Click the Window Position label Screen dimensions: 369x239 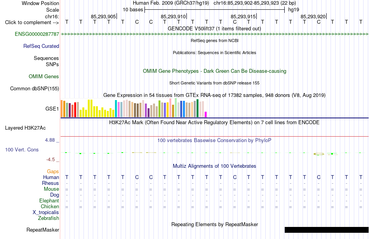(40, 3)
